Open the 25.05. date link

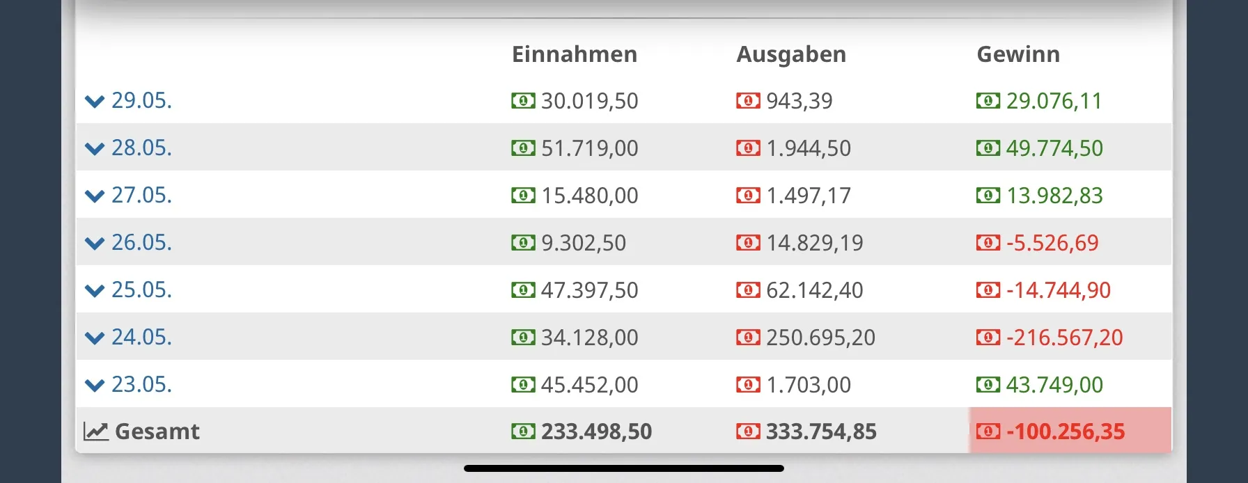[x=141, y=290]
